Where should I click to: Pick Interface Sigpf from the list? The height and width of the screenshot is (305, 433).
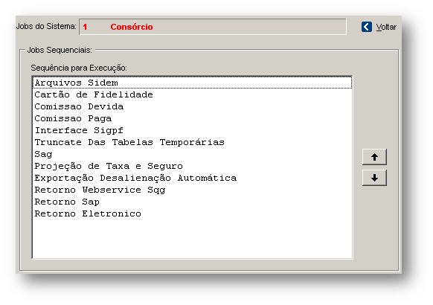192,130
